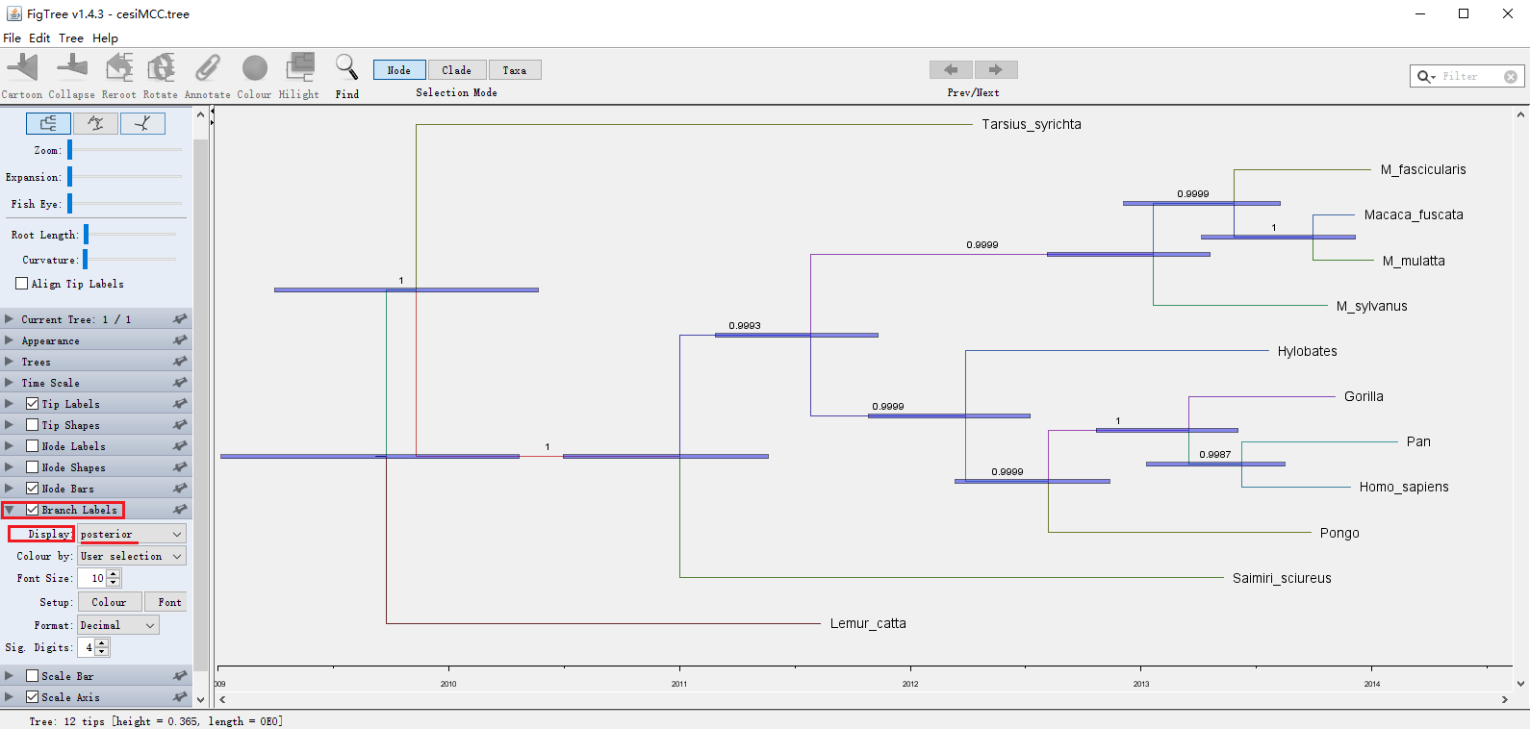Select the Reroot tool icon
1530x729 pixels.
(x=119, y=68)
